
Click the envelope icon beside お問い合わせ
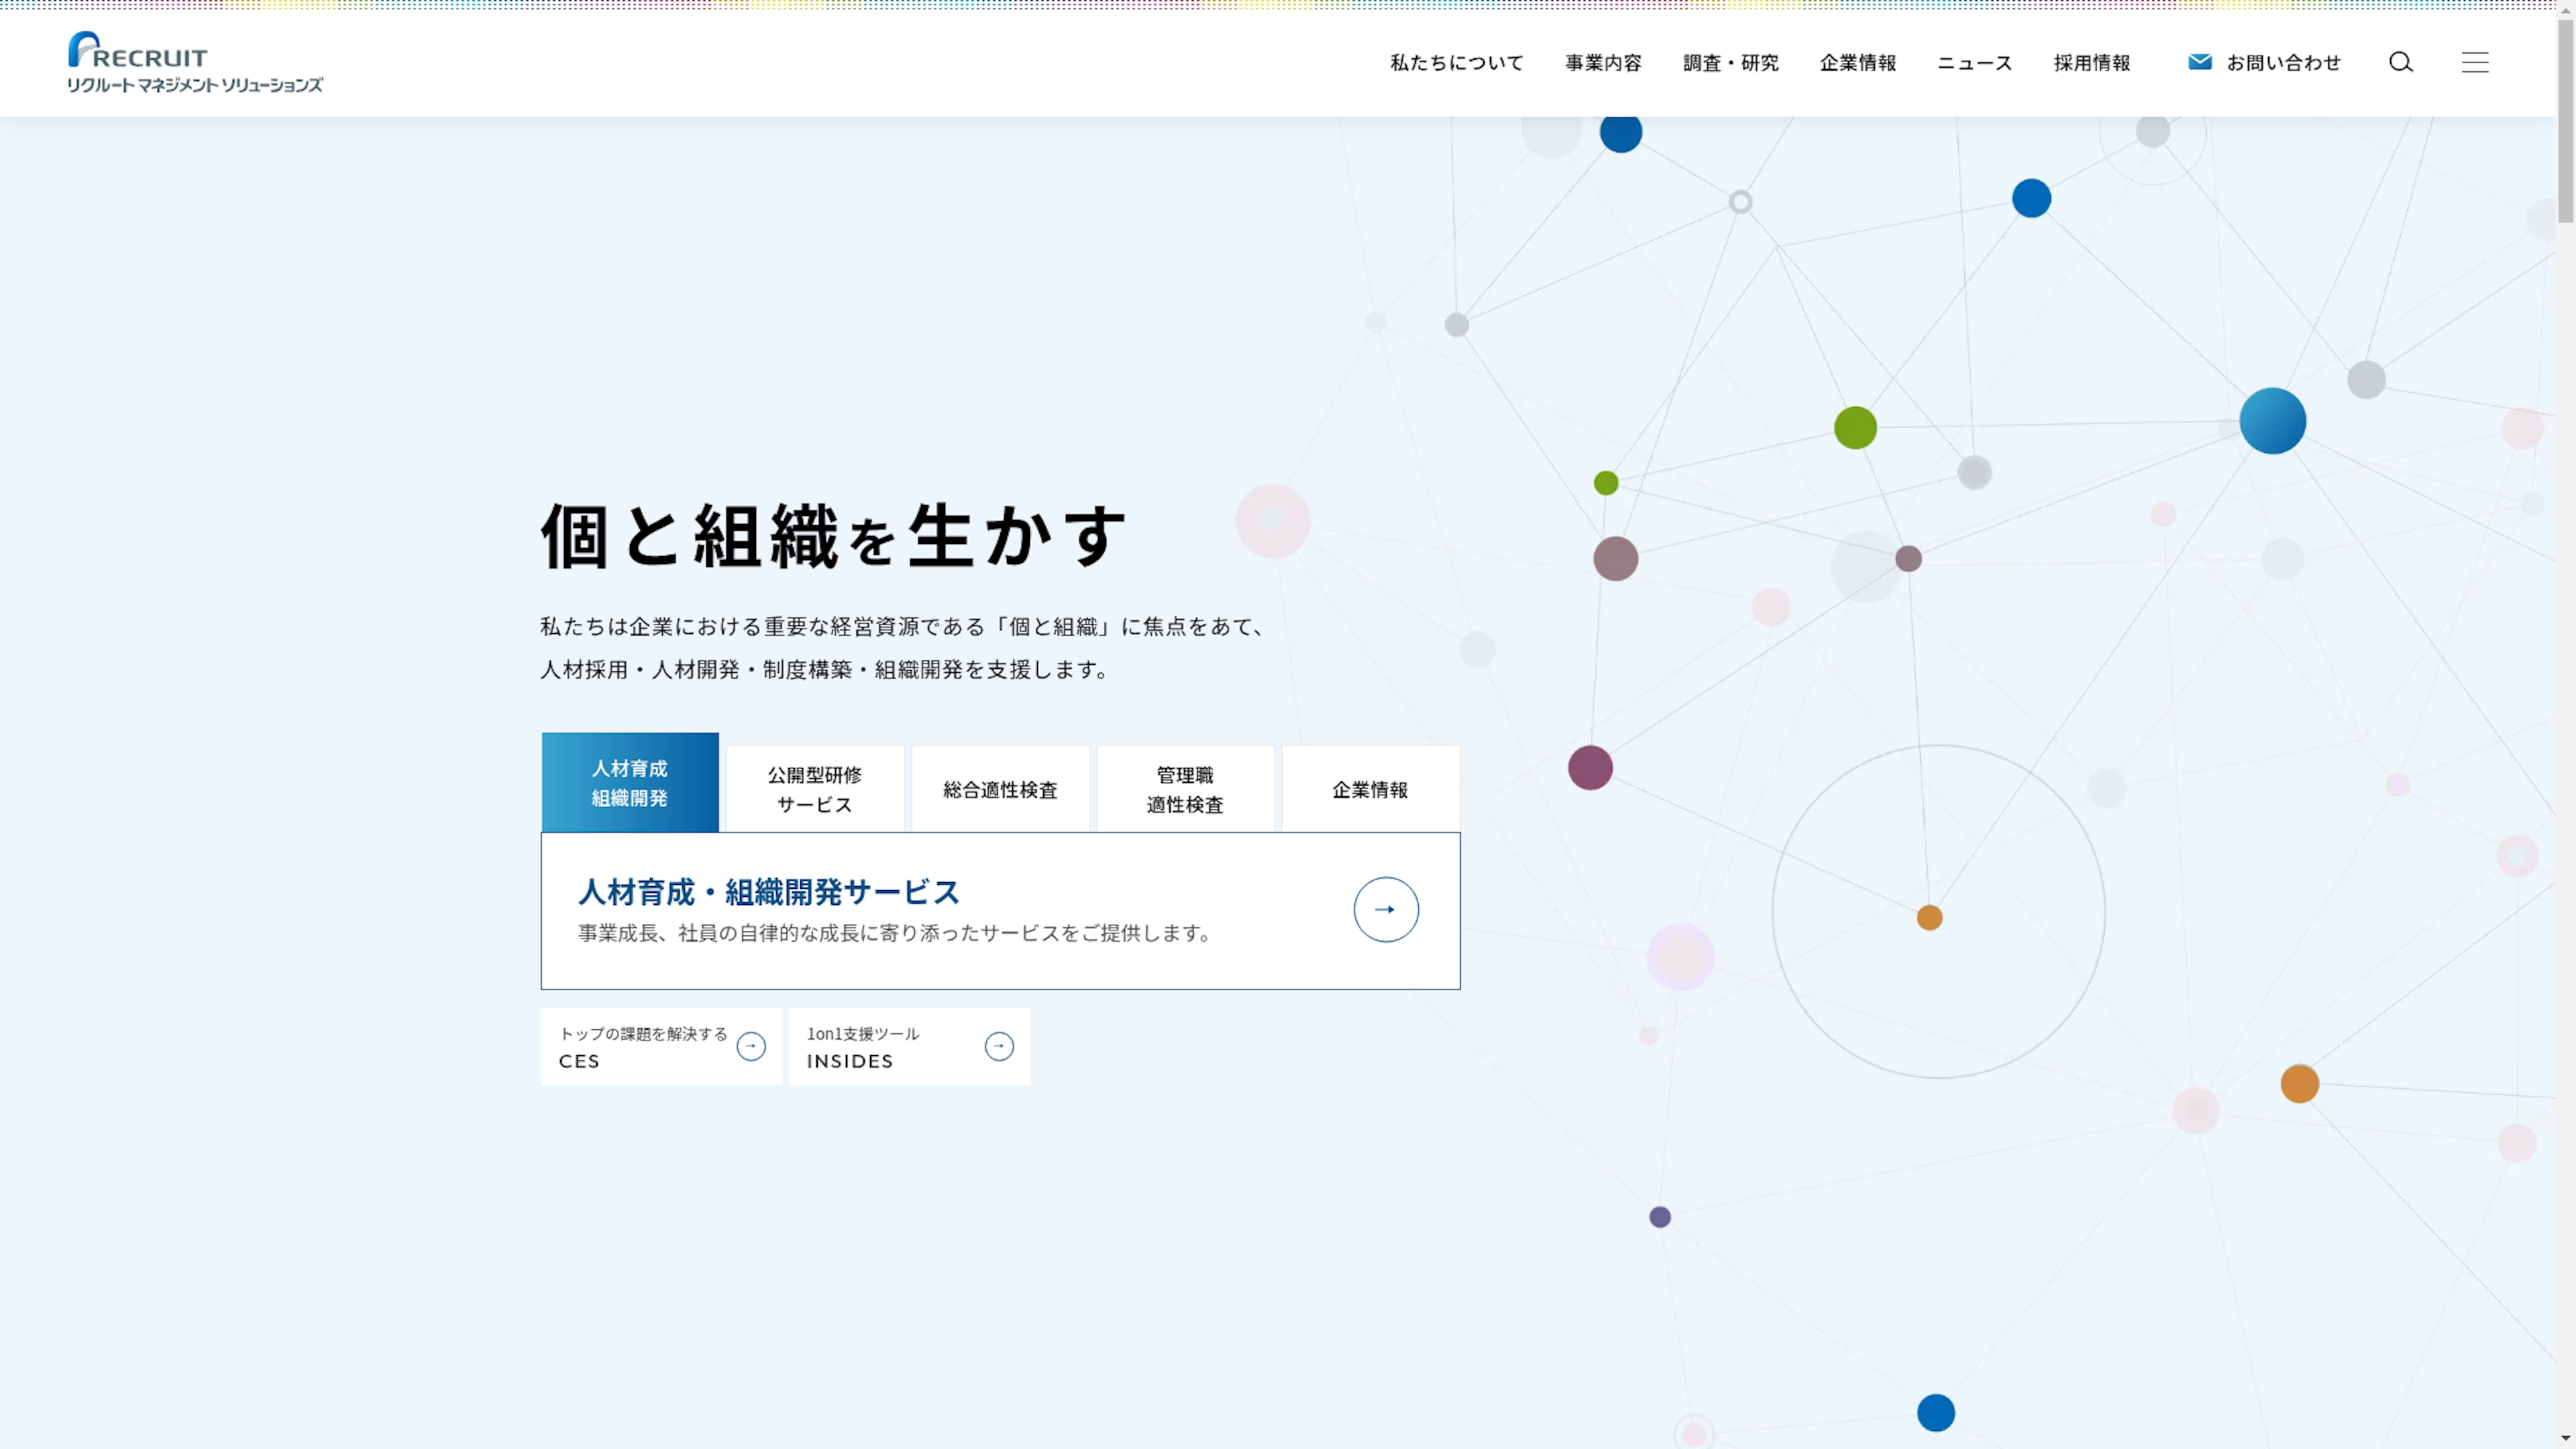(2199, 62)
